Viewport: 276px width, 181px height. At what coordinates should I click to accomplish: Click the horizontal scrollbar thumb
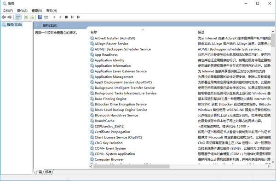(131, 166)
